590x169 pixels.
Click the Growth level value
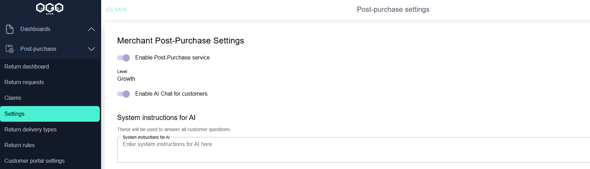point(126,79)
